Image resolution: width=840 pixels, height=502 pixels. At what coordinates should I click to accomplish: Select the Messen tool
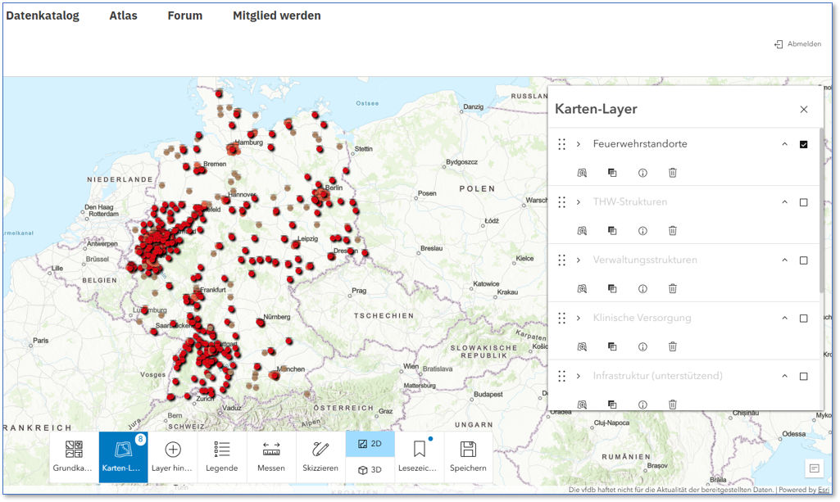[271, 456]
